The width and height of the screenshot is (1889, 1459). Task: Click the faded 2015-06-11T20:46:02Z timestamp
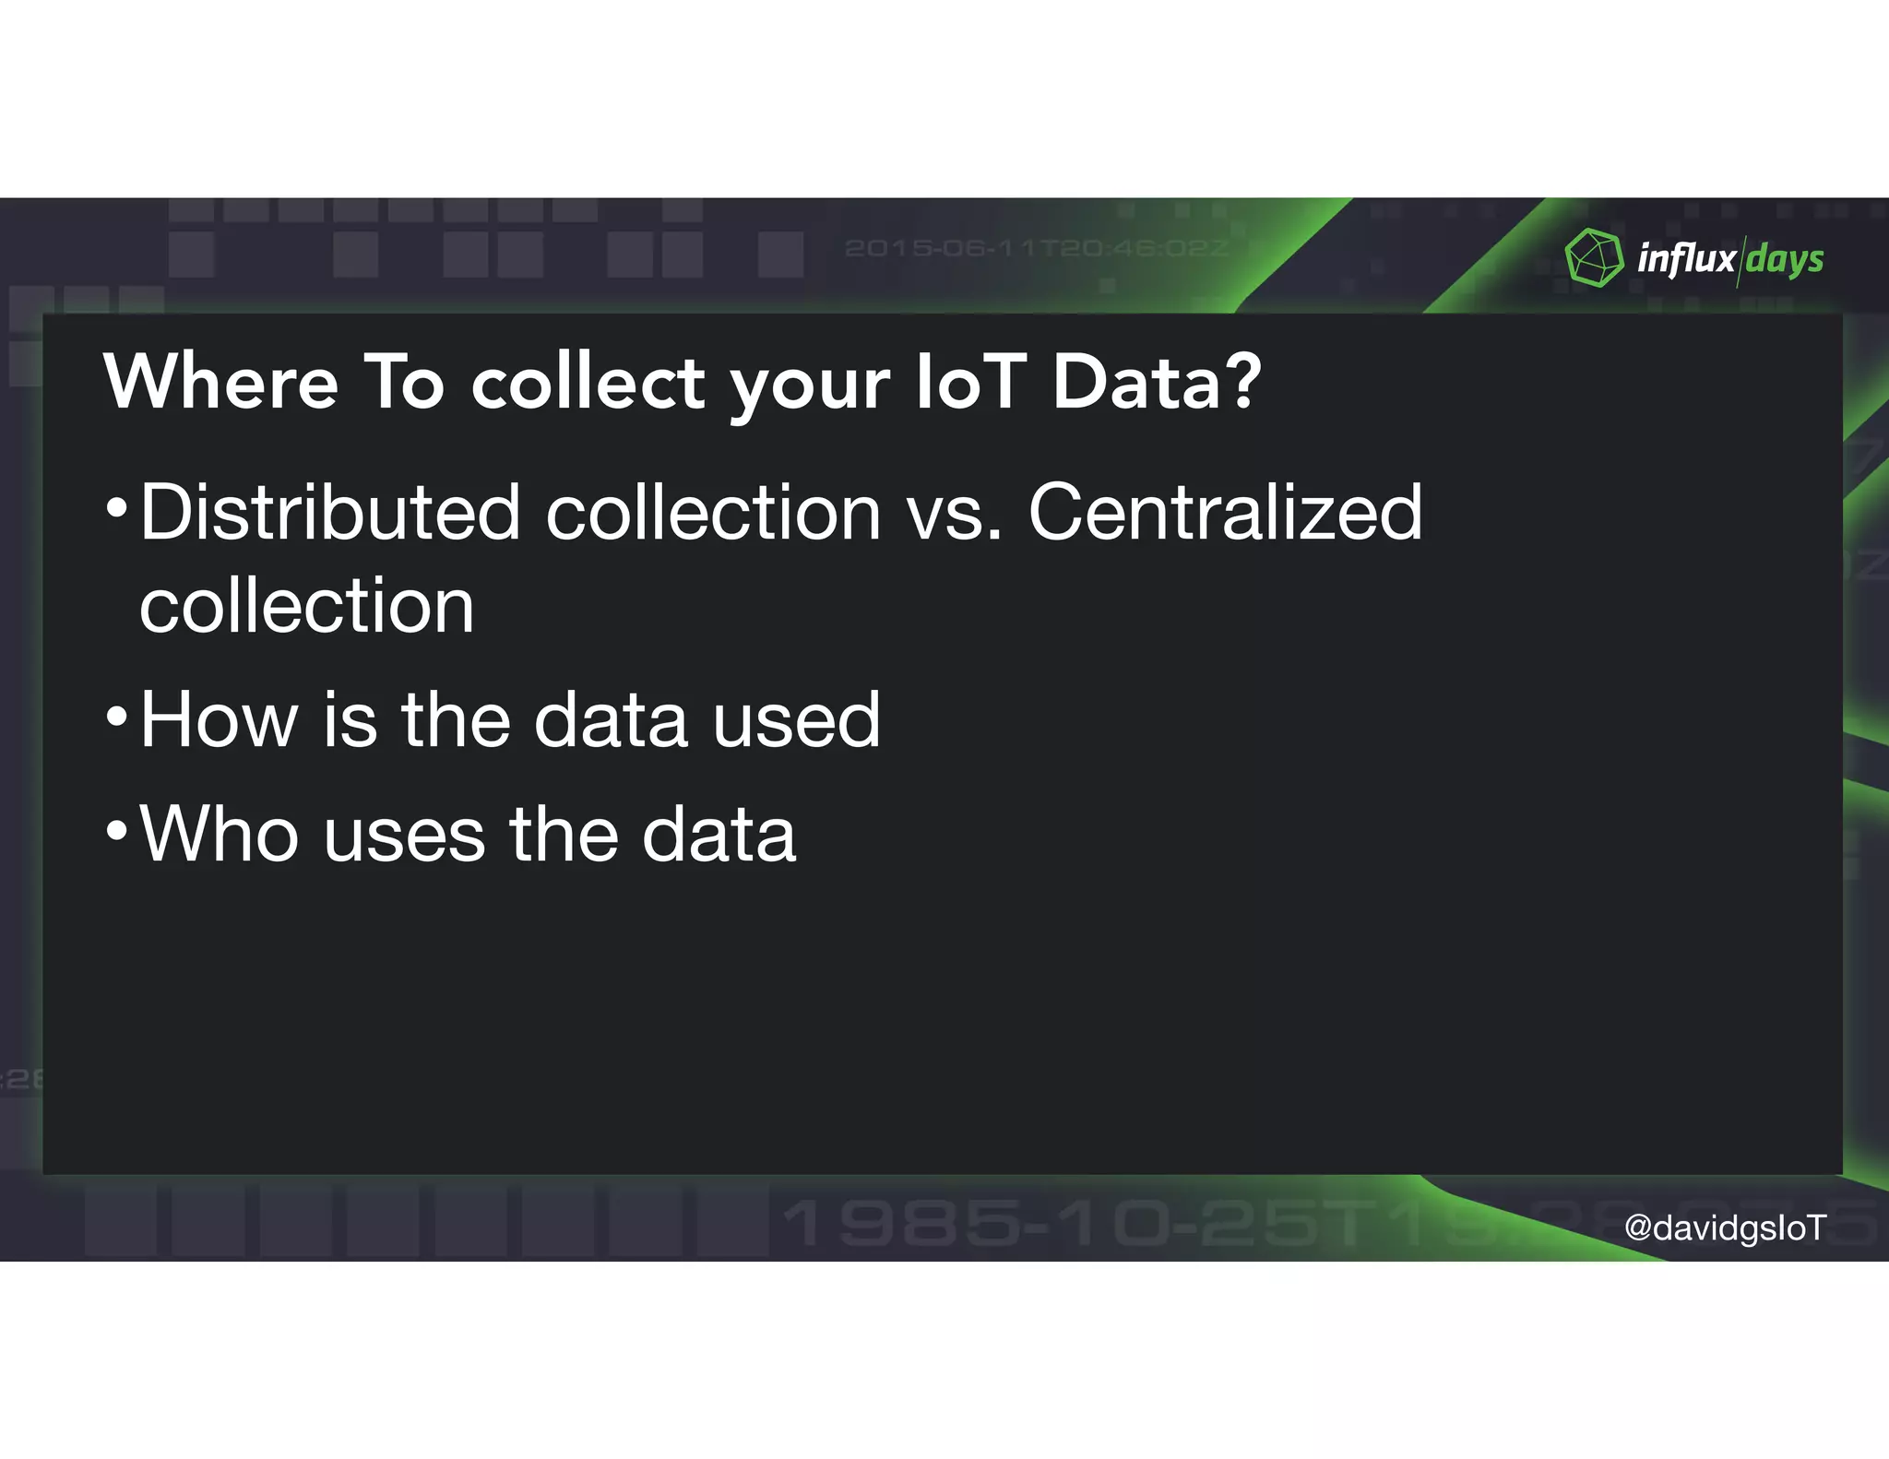[1036, 248]
